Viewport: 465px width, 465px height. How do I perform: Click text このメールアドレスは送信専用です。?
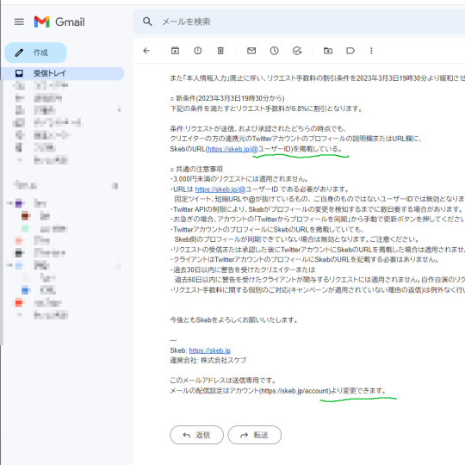[223, 381]
